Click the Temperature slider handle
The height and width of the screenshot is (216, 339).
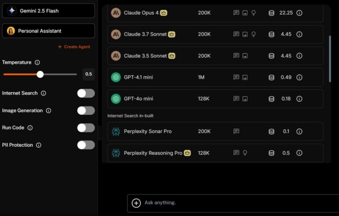click(x=40, y=74)
